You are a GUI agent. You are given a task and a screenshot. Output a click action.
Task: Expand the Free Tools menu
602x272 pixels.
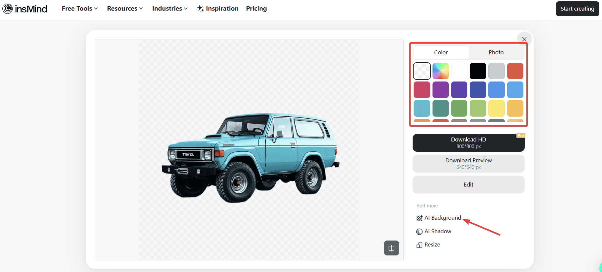pyautogui.click(x=80, y=9)
